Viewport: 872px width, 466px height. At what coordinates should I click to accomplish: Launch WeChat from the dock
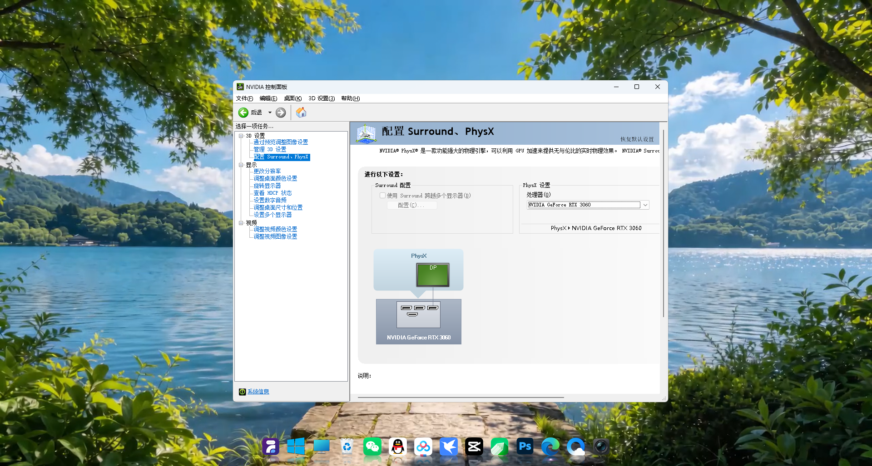372,446
